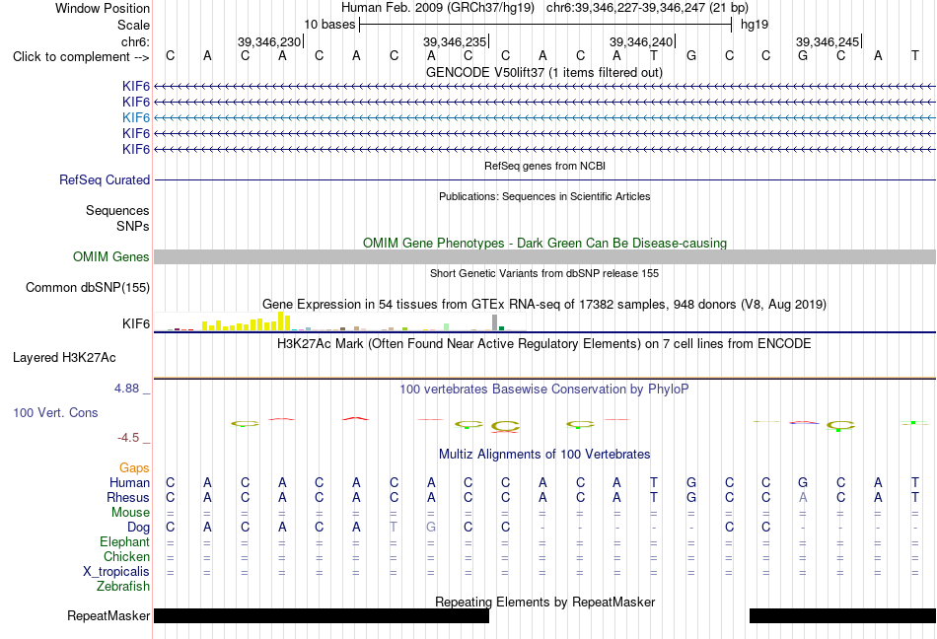Click the gray OMIM Genes item bar
Viewport: 937px width, 639px height.
tap(544, 256)
